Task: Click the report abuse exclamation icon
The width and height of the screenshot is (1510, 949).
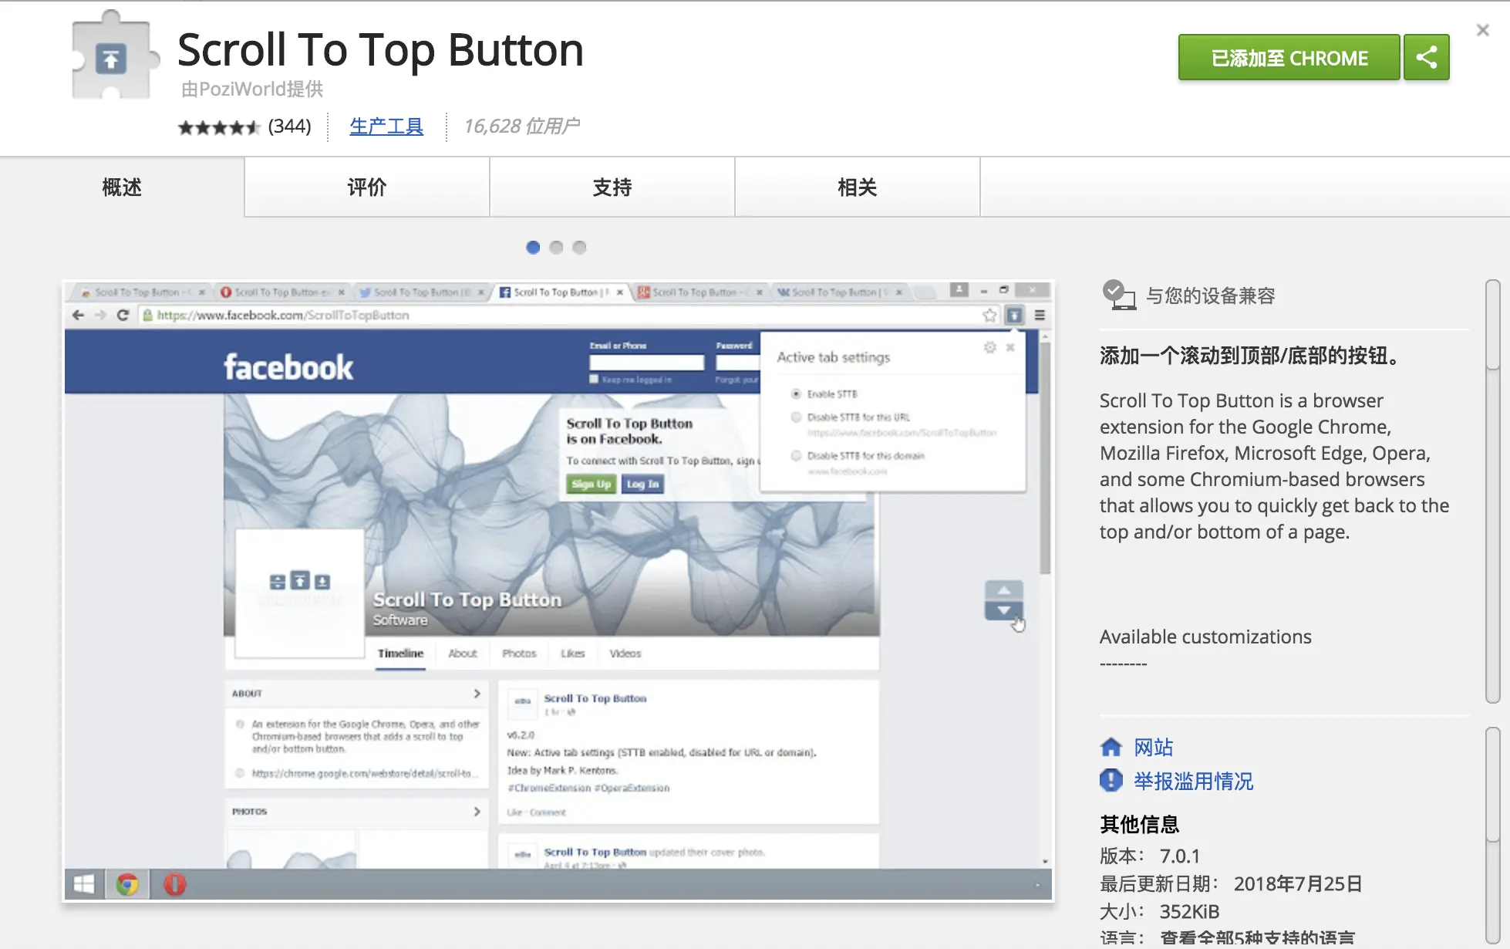Action: tap(1111, 781)
